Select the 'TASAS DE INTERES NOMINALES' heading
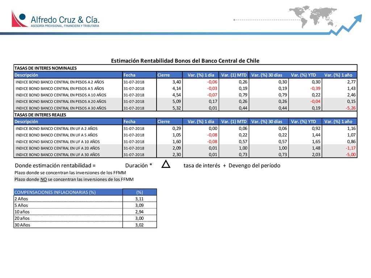The width and height of the screenshot is (371, 278). tap(45, 68)
